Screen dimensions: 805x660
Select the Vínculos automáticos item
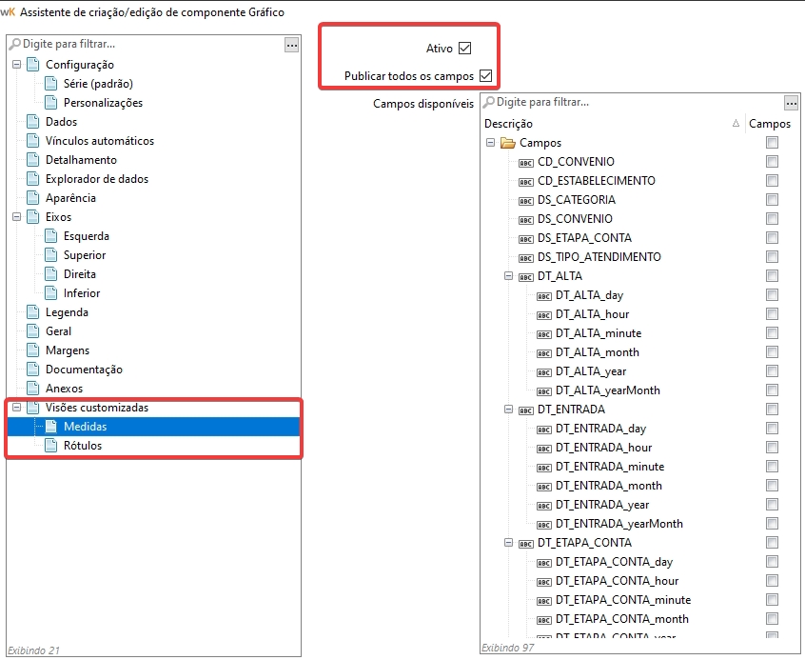(x=99, y=141)
